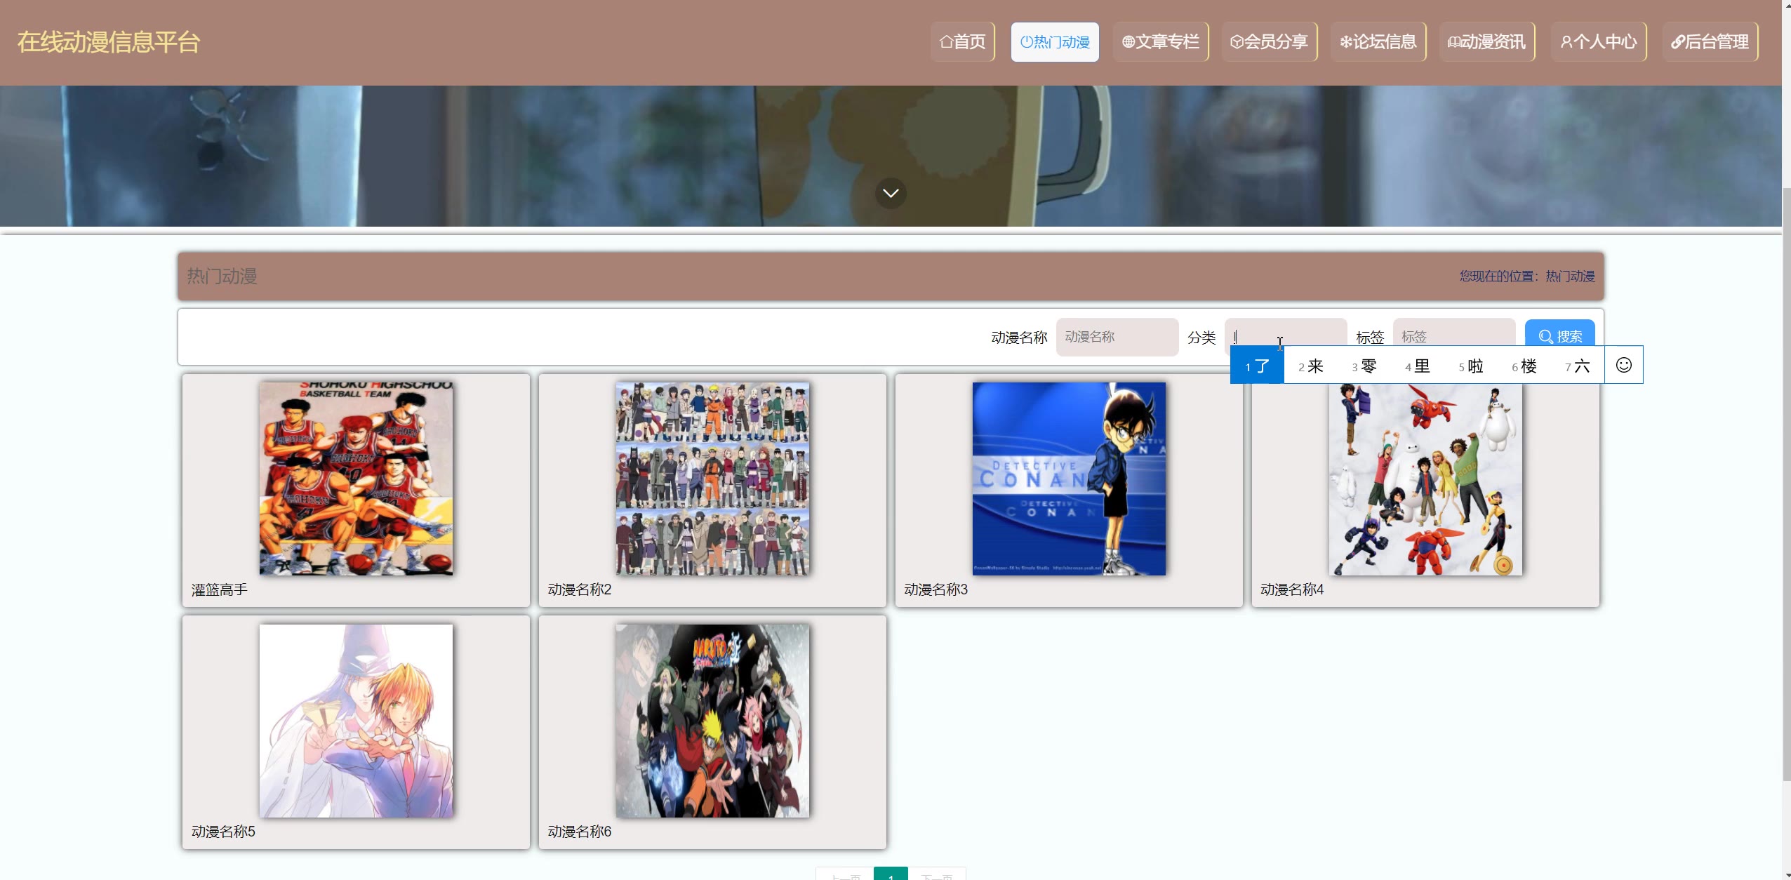The image size is (1791, 880).
Task: Pick IME candidate 7 六
Action: click(x=1577, y=366)
